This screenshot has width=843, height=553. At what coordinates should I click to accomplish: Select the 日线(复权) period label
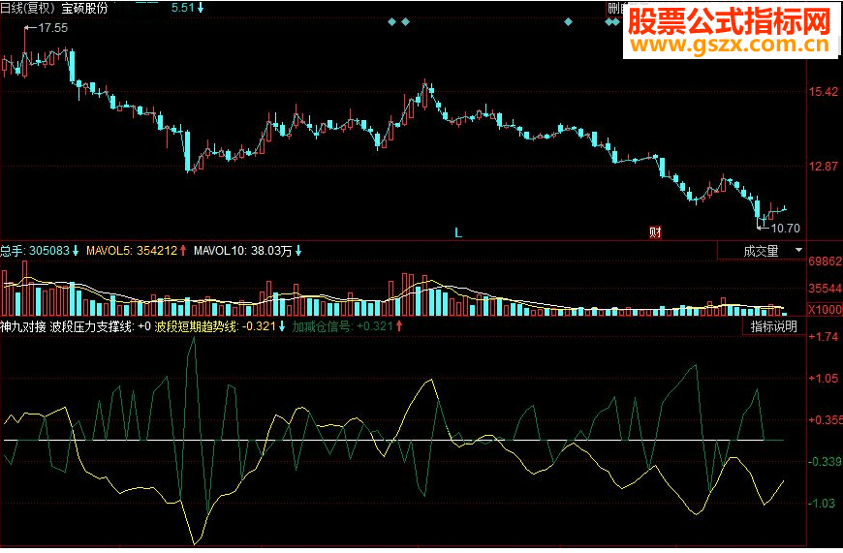point(28,8)
